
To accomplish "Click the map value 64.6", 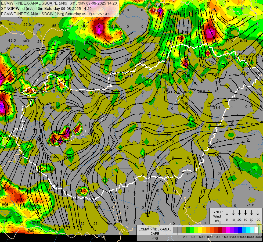I will (54, 108).
